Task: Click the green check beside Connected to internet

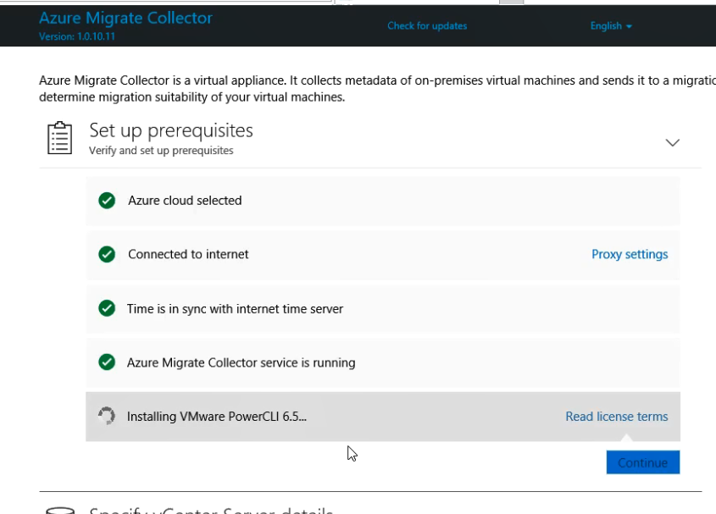Action: pyautogui.click(x=107, y=254)
